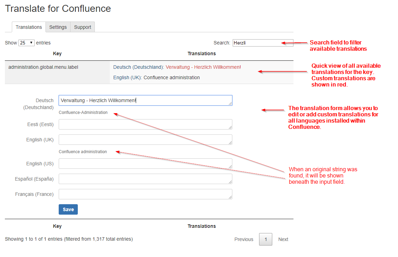The width and height of the screenshot is (398, 257).
Task: Click the Eesti (Eesti) translation field
Action: [145, 124]
